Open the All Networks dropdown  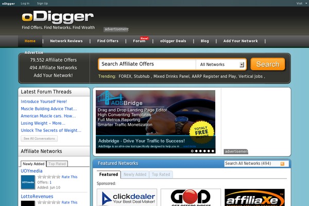[221, 64]
